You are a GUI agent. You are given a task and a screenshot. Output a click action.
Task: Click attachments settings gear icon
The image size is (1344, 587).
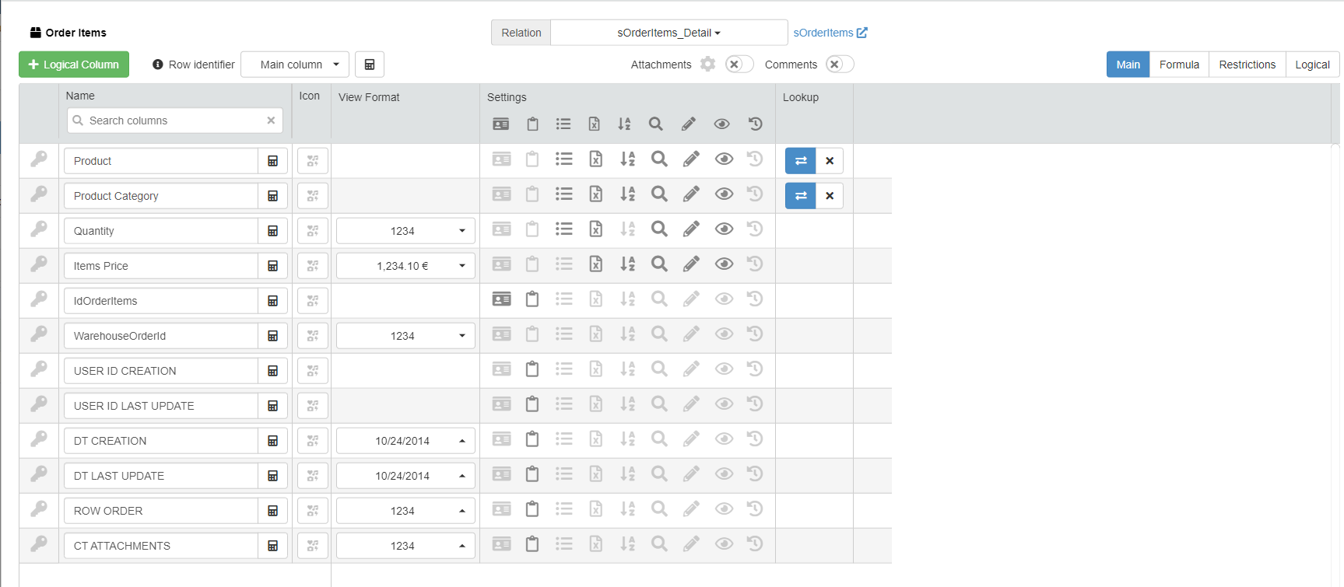point(707,65)
